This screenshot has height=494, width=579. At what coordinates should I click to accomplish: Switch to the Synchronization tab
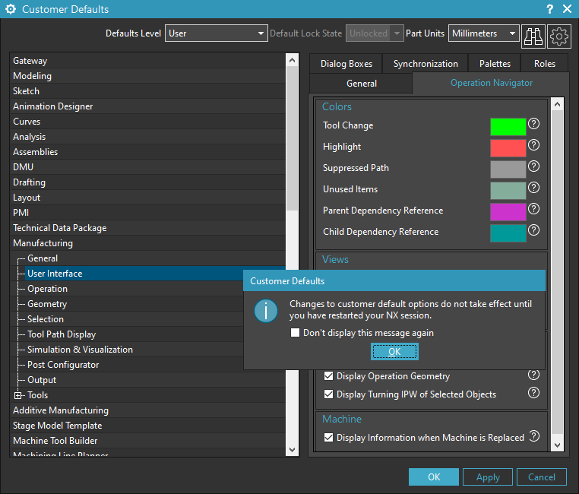click(x=426, y=64)
